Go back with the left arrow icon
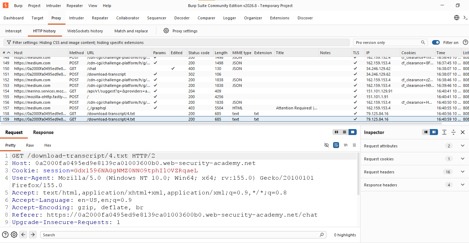 pos(23,235)
